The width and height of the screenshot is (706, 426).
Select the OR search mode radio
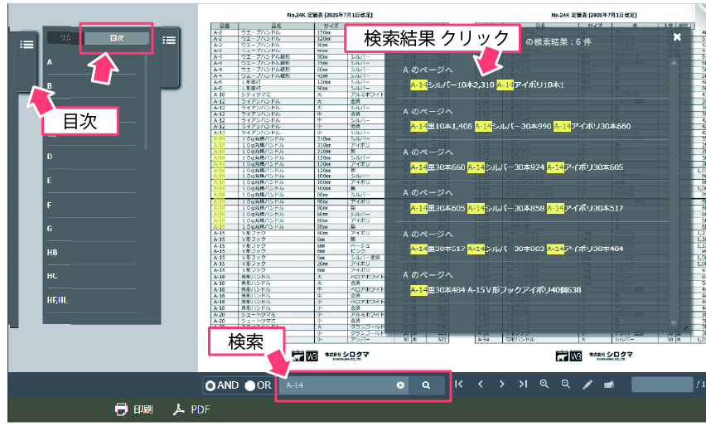(x=250, y=386)
